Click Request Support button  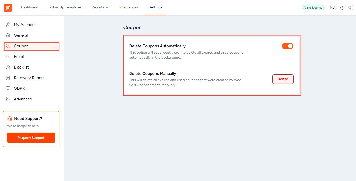[x=31, y=138]
